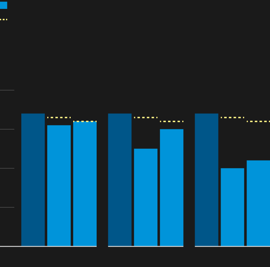Select the third bar in the second group
The image size is (270, 267).
point(172,187)
